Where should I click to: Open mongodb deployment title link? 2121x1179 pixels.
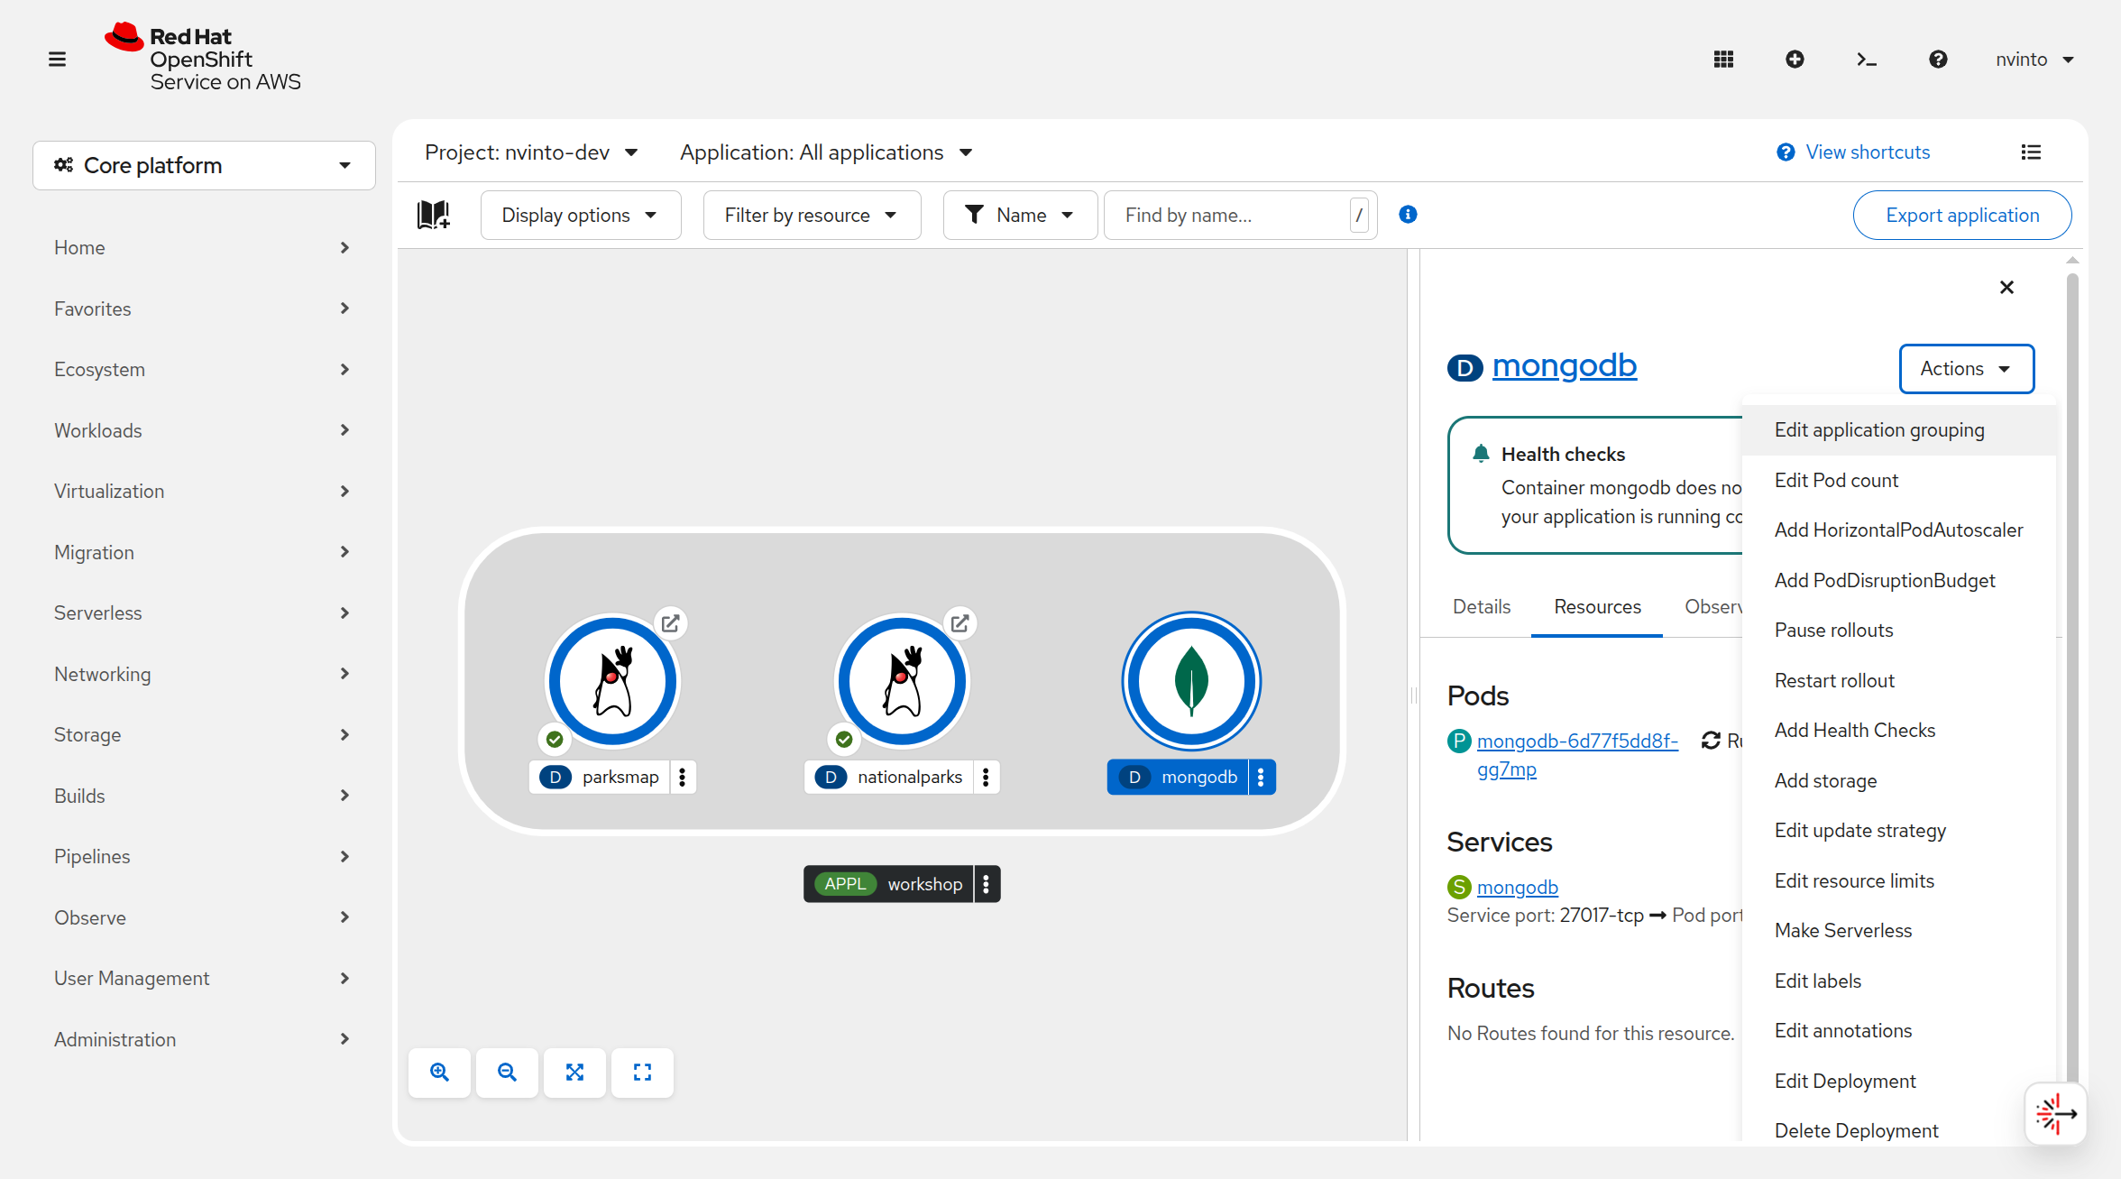(1564, 365)
